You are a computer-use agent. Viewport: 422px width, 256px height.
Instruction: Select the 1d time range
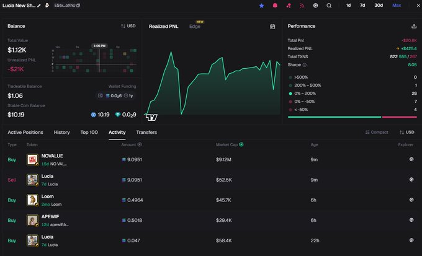tap(348, 6)
